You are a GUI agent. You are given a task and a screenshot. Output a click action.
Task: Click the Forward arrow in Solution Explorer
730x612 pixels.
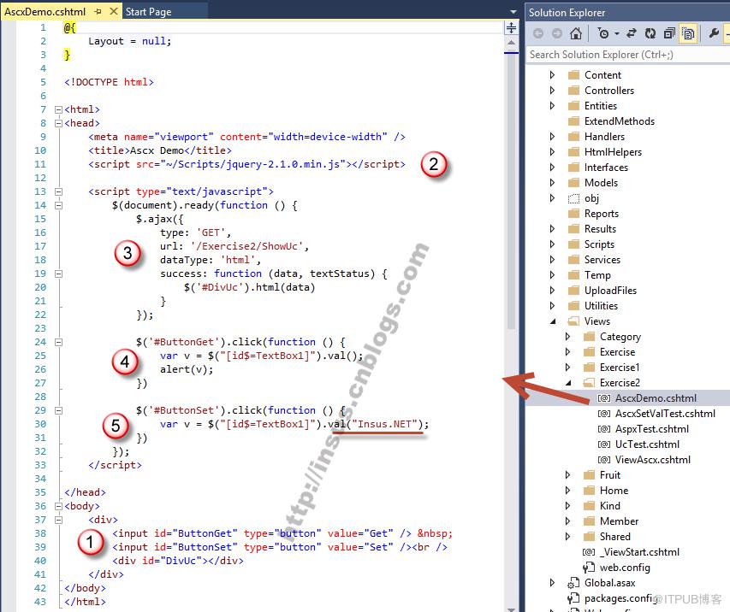click(557, 33)
